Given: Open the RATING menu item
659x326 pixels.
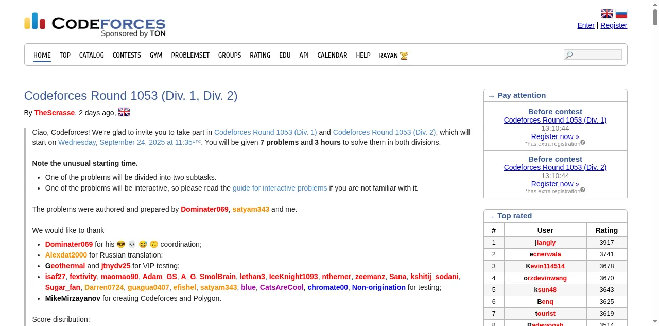Looking at the screenshot, I should pos(260,55).
